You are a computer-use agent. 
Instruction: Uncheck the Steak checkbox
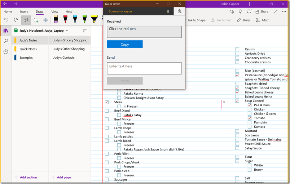107,102
